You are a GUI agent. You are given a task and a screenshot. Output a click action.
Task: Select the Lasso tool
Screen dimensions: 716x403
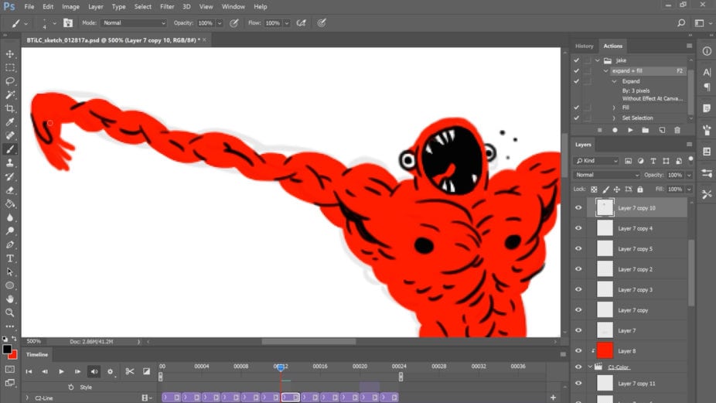pyautogui.click(x=9, y=81)
